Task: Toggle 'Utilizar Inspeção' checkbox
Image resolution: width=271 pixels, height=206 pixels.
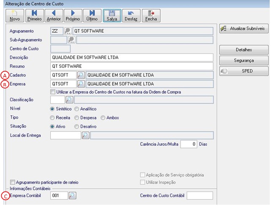Action: (x=142, y=182)
